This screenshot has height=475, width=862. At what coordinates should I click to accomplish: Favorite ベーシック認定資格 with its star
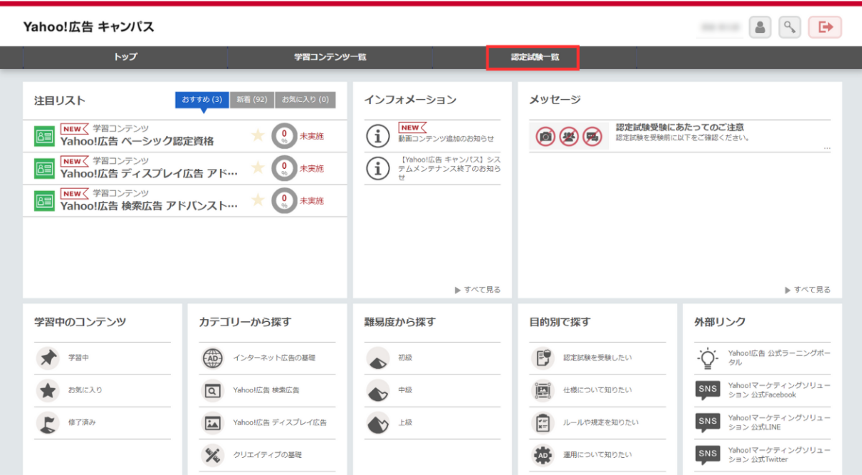[x=258, y=135]
